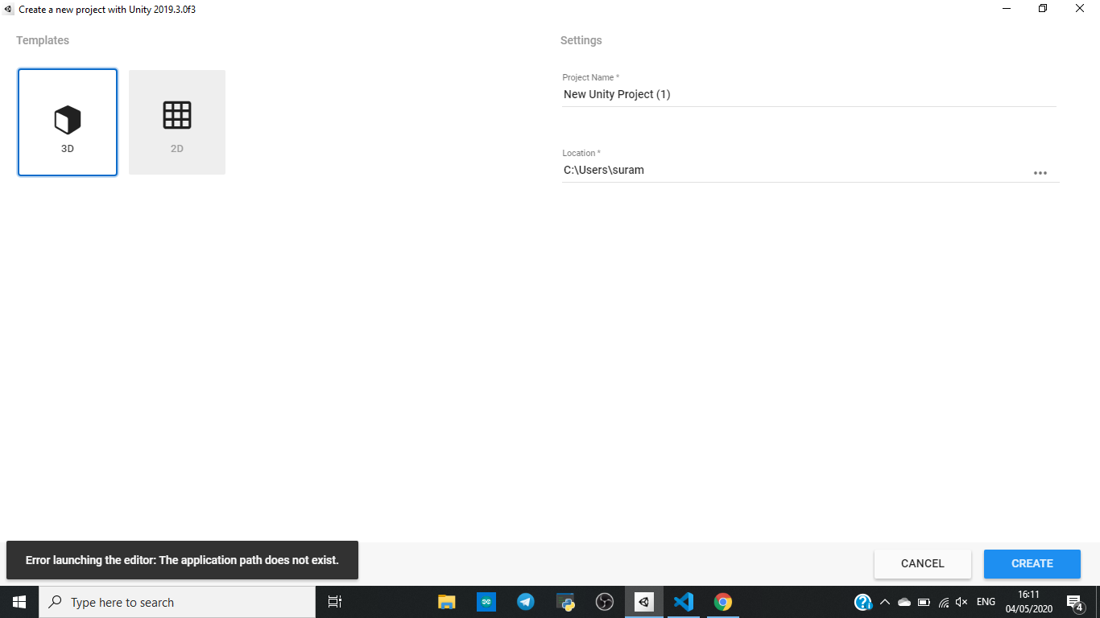Open Arduino IDE from the taskbar
Image resolution: width=1100 pixels, height=618 pixels.
(486, 602)
